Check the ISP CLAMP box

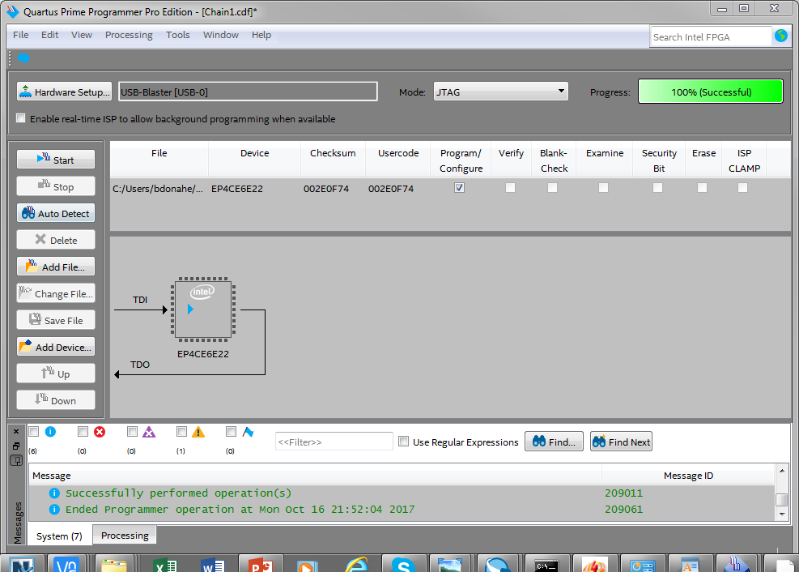pyautogui.click(x=743, y=188)
